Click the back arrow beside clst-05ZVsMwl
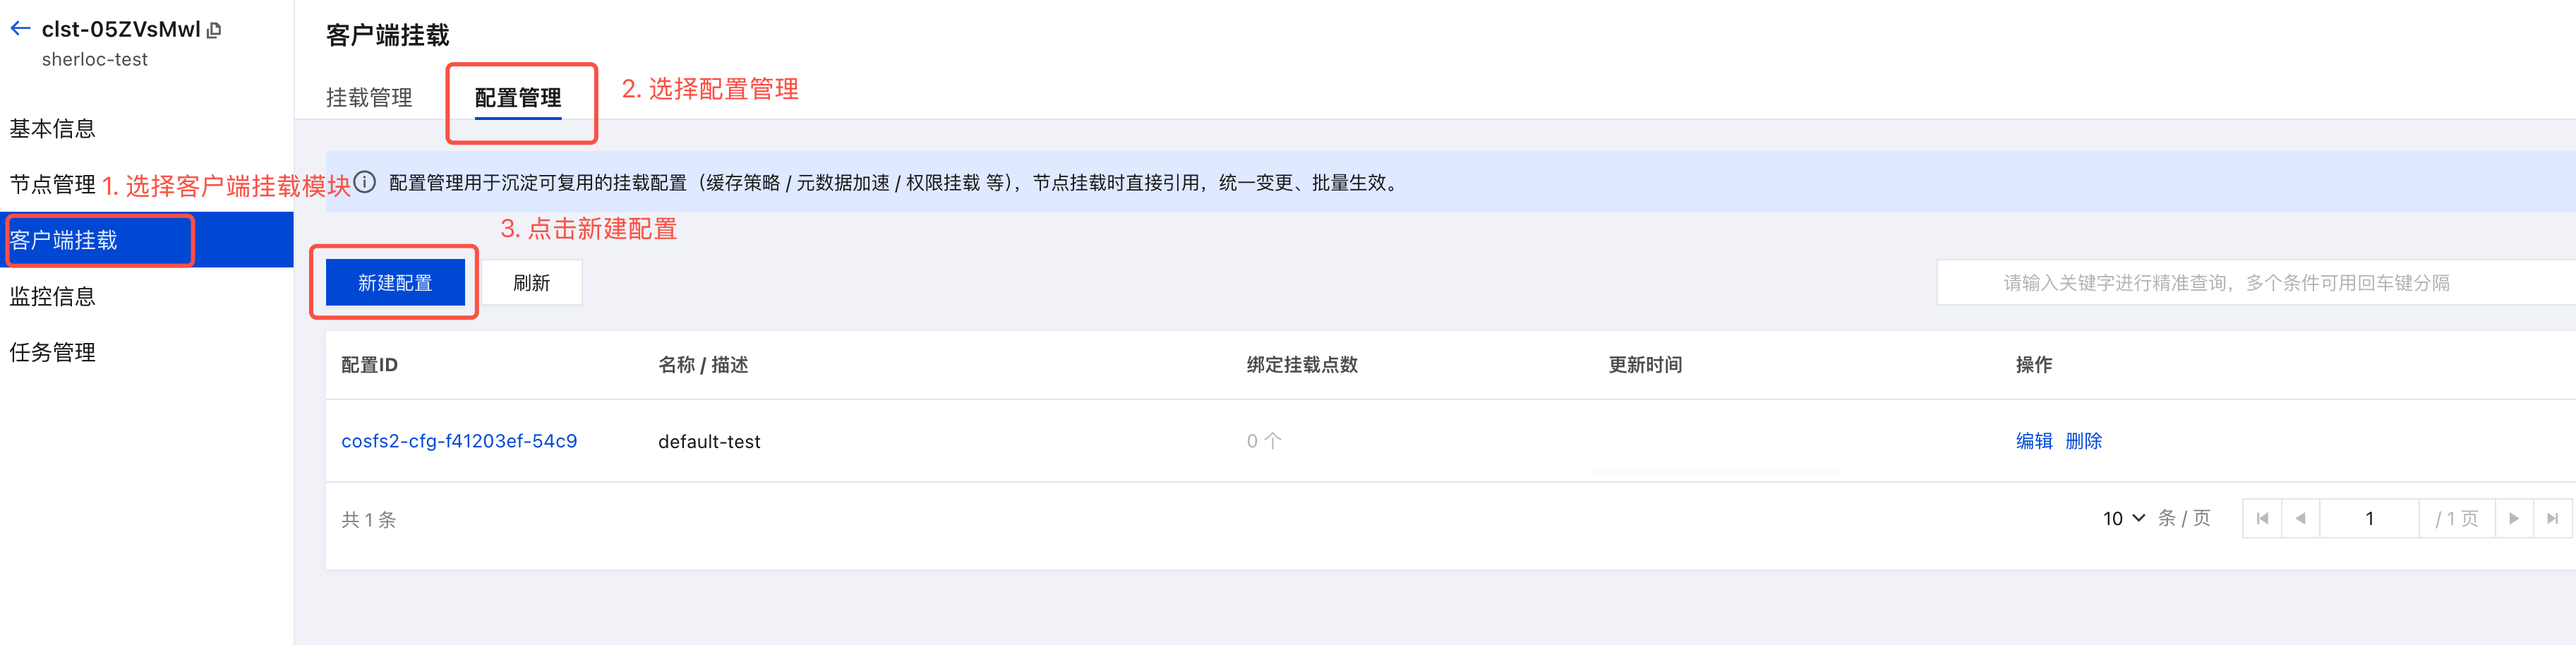Image resolution: width=2576 pixels, height=645 pixels. click(20, 29)
